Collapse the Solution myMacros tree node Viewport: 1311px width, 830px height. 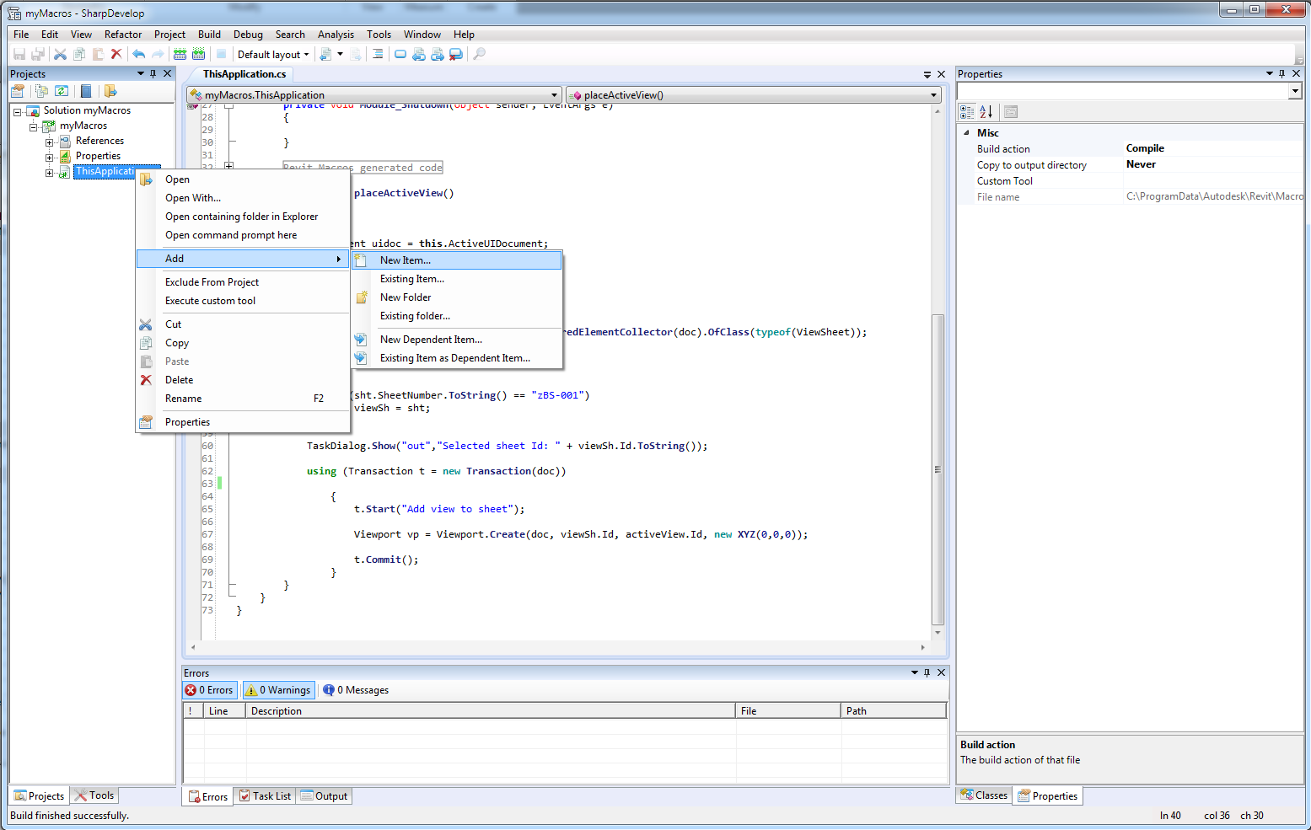pos(17,110)
